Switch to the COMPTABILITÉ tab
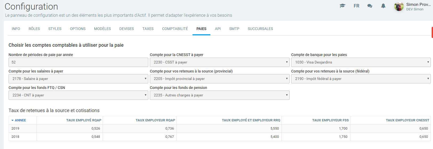433x149 pixels. point(175,29)
